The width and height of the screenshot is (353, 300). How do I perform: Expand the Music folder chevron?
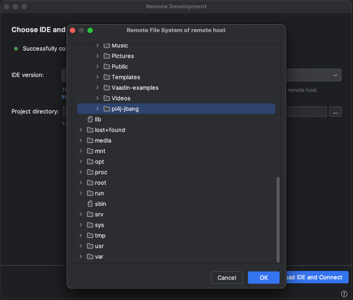(98, 45)
